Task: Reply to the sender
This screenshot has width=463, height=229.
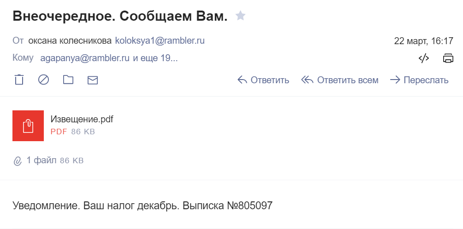Action: pyautogui.click(x=263, y=80)
